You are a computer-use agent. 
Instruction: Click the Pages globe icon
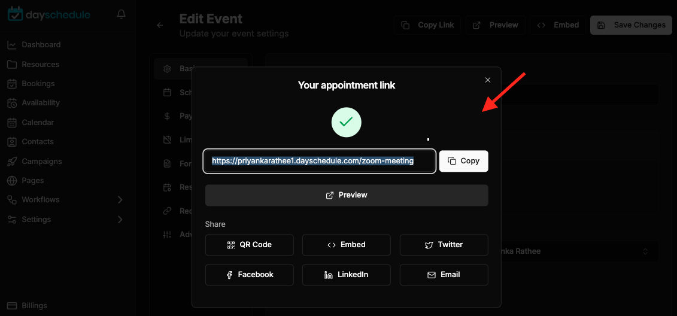pos(12,181)
